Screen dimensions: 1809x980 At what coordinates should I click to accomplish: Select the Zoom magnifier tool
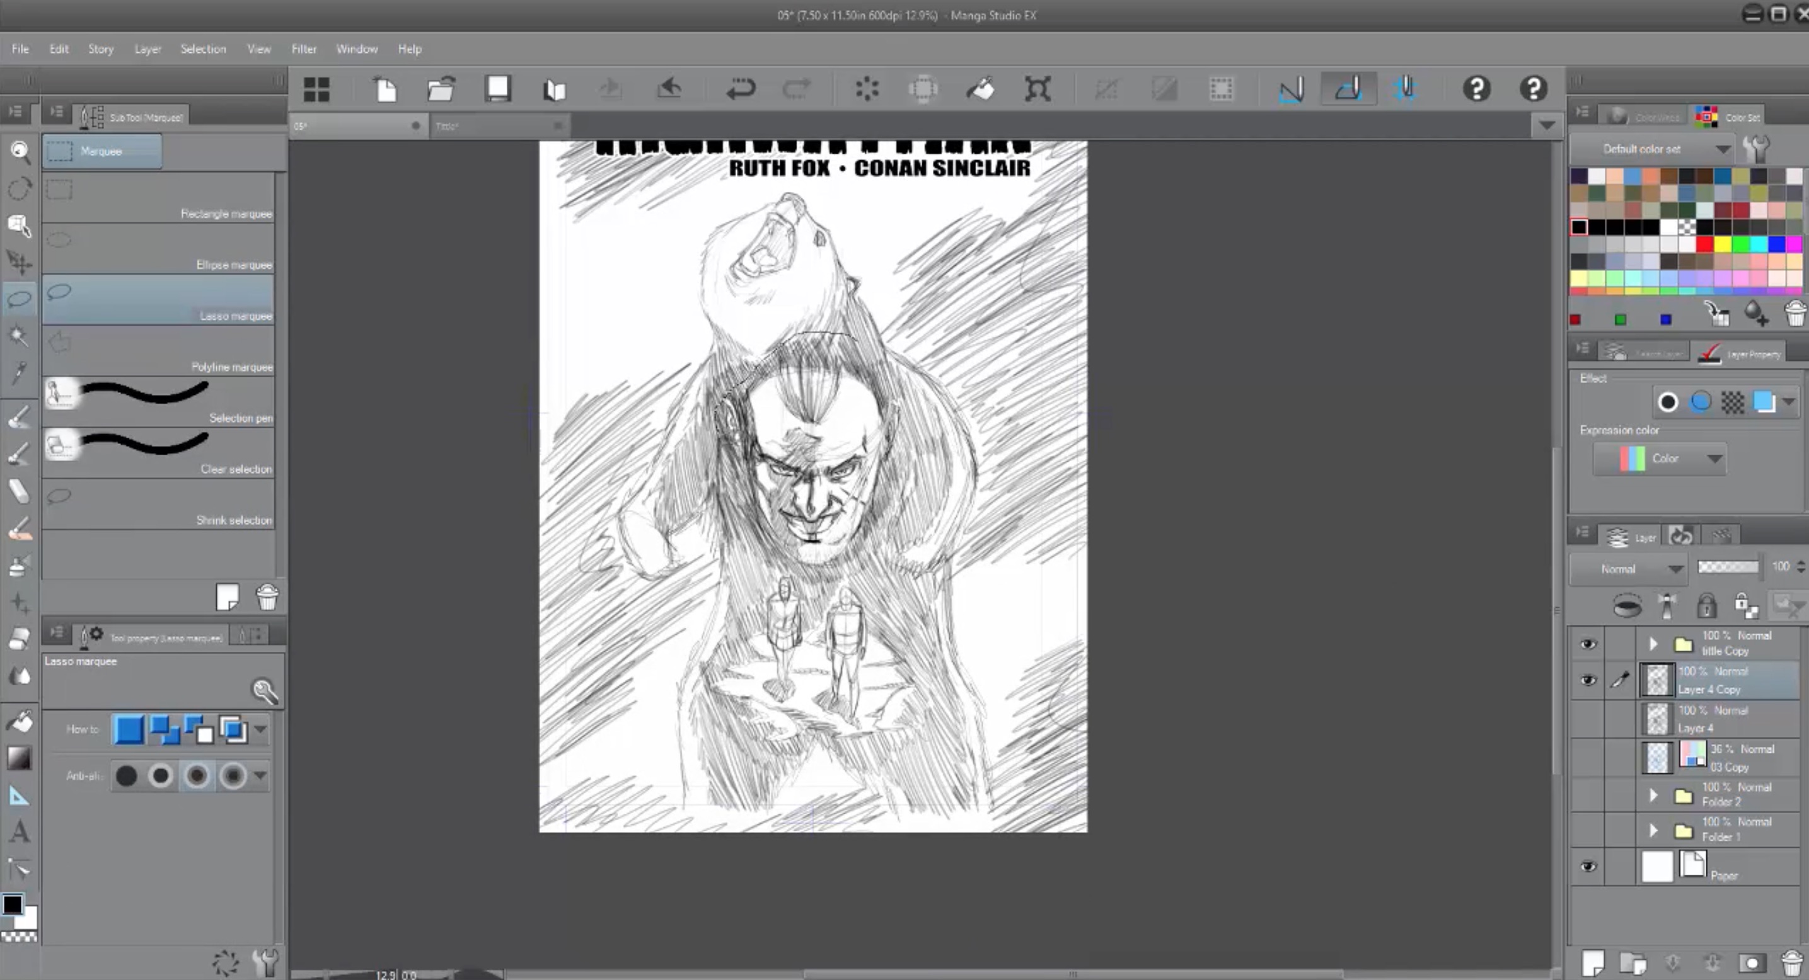(x=20, y=151)
